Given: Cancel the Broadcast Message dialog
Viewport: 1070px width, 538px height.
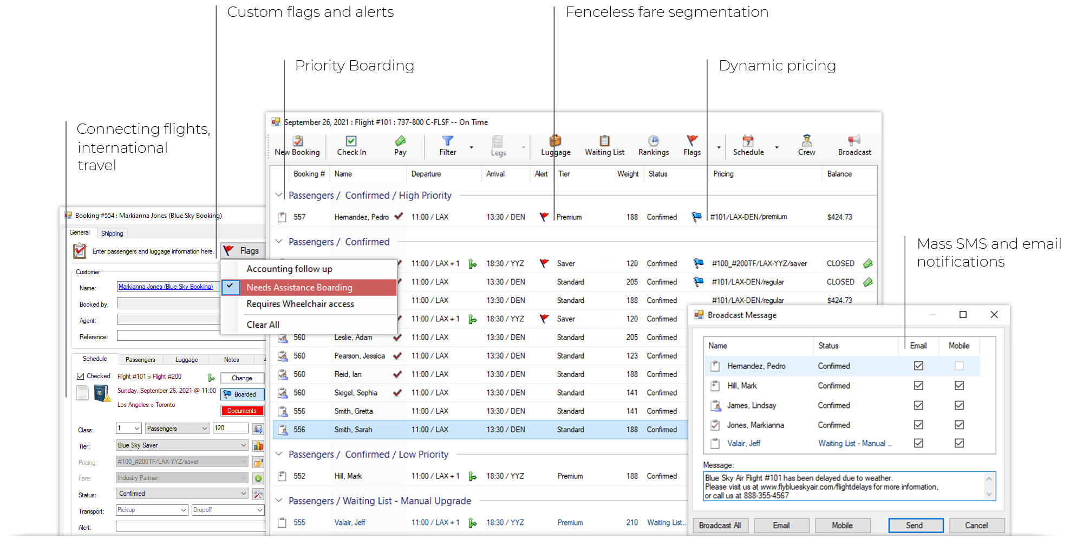Looking at the screenshot, I should coord(976,526).
